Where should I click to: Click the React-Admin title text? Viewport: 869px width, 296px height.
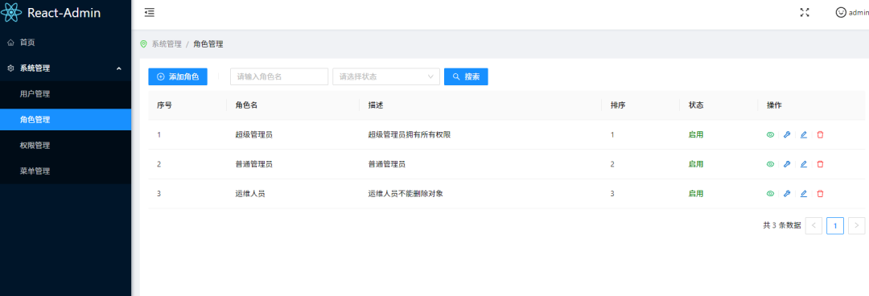[64, 13]
